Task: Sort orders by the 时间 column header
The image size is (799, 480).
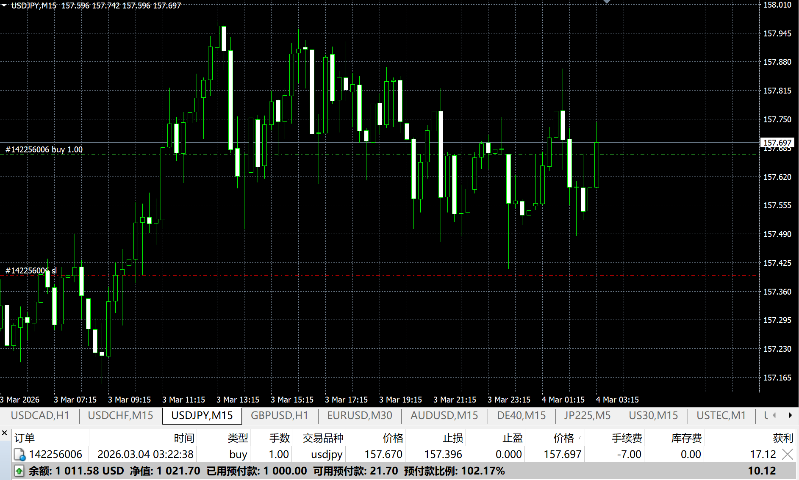Action: click(x=184, y=438)
